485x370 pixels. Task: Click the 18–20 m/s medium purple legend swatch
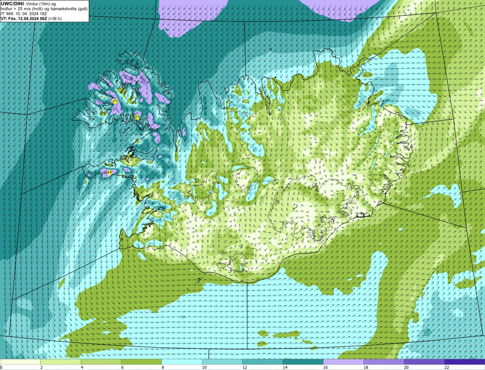(x=383, y=362)
